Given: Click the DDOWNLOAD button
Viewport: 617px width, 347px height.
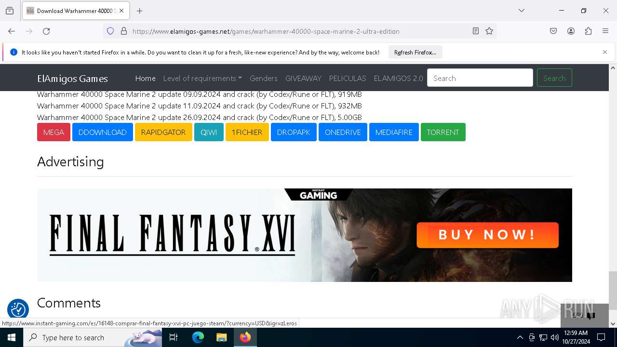Looking at the screenshot, I should click(103, 132).
